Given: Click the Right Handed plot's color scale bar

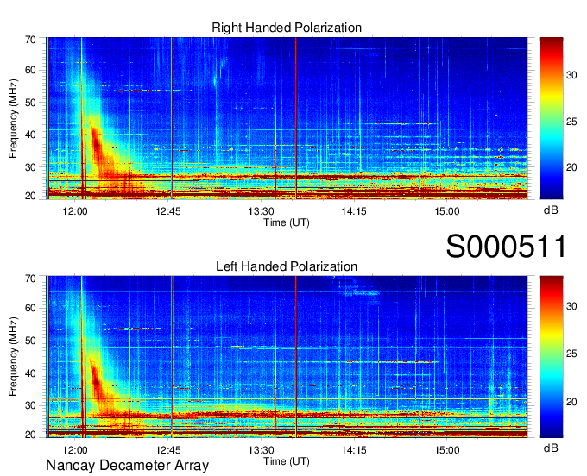Looking at the screenshot, I should [551, 118].
